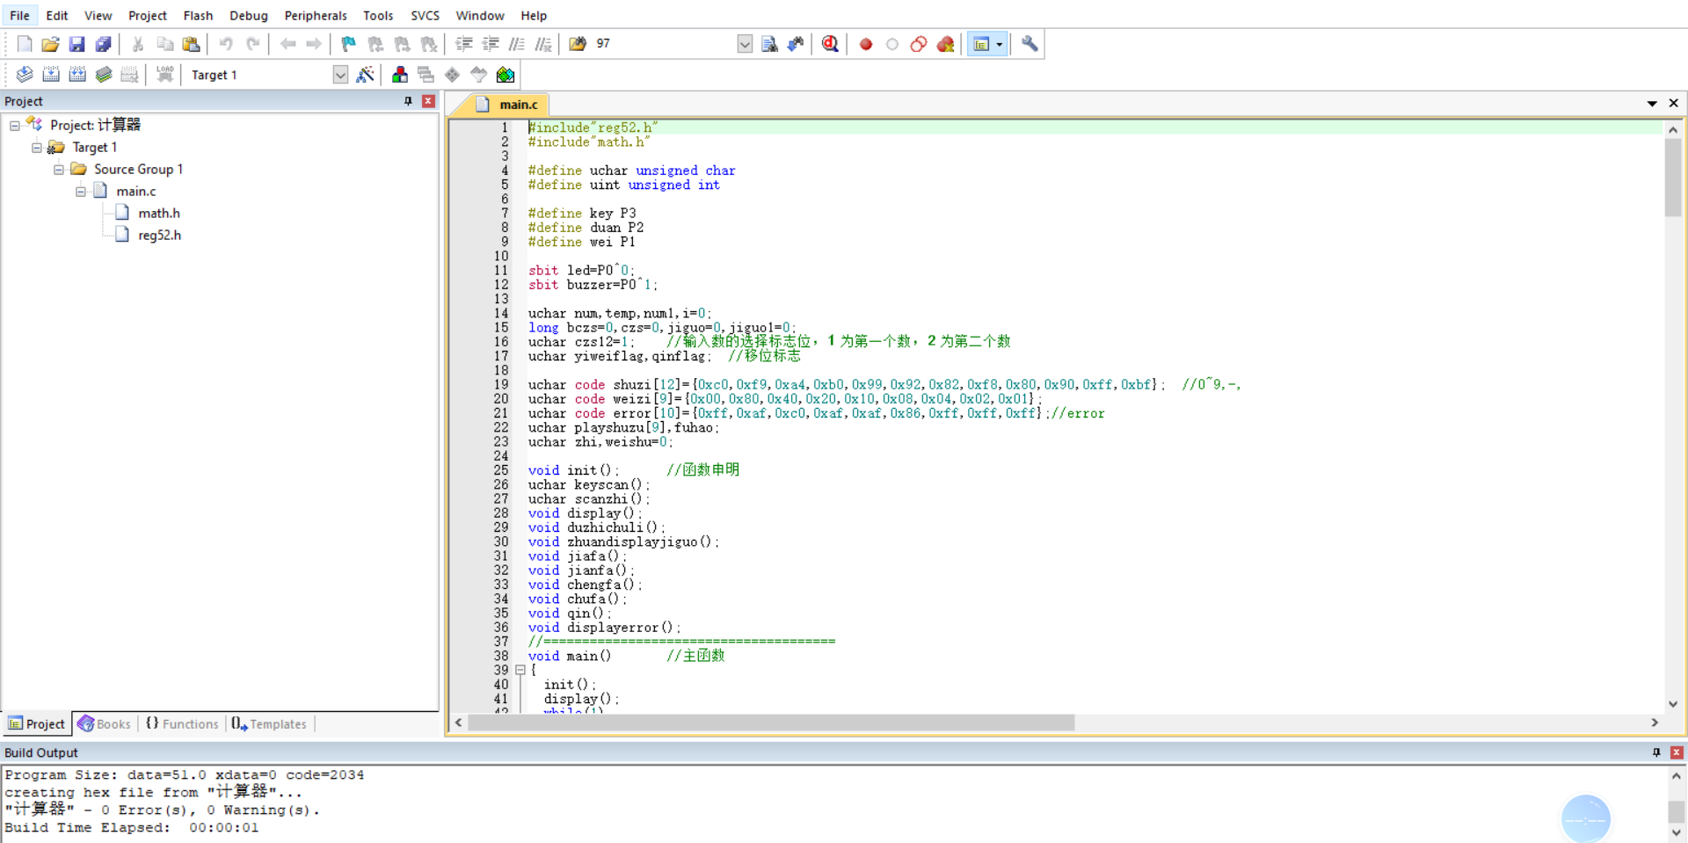Open the Target 1 selection dropdown
The height and width of the screenshot is (843, 1688).
pyautogui.click(x=340, y=75)
